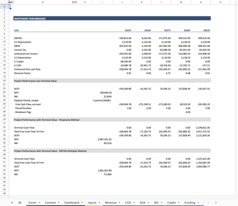Click the add new sheet plus icon
The width and height of the screenshot is (238, 206).
(x=12, y=202)
